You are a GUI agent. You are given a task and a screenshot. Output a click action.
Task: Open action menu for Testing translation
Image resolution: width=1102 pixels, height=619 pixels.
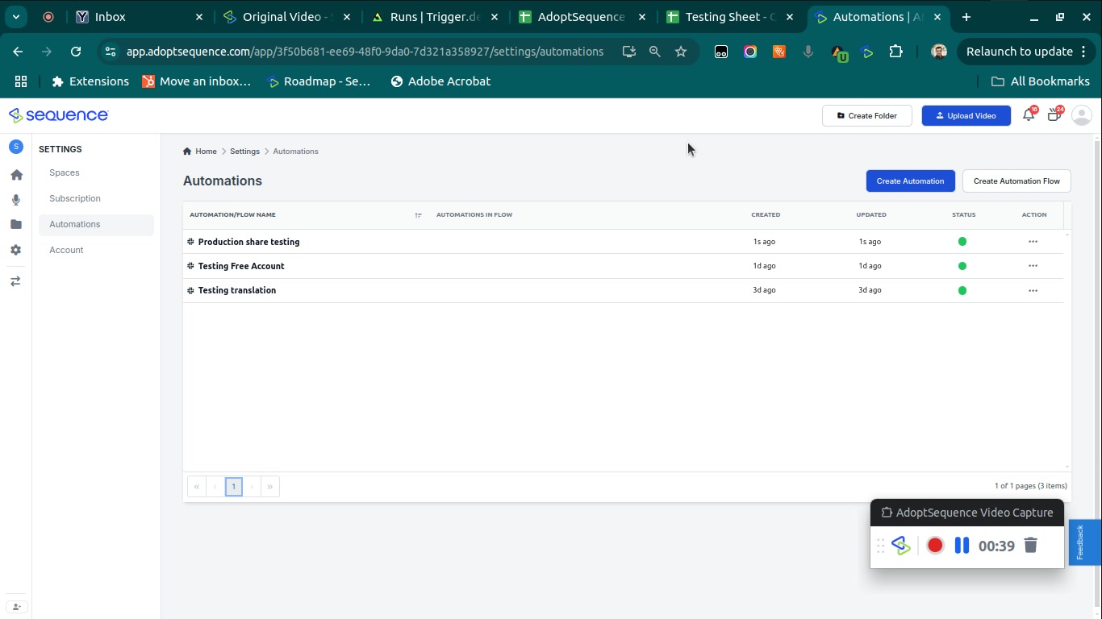(1033, 290)
